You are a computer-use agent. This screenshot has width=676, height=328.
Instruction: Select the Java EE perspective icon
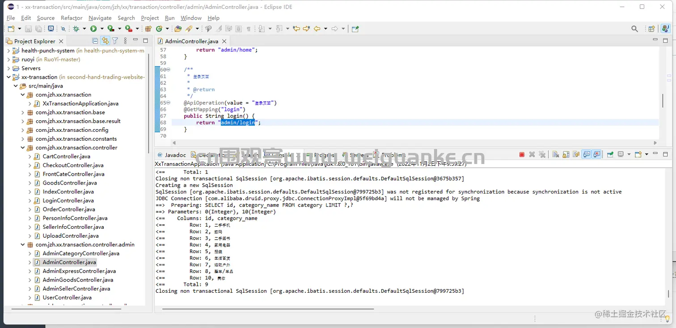coord(665,29)
